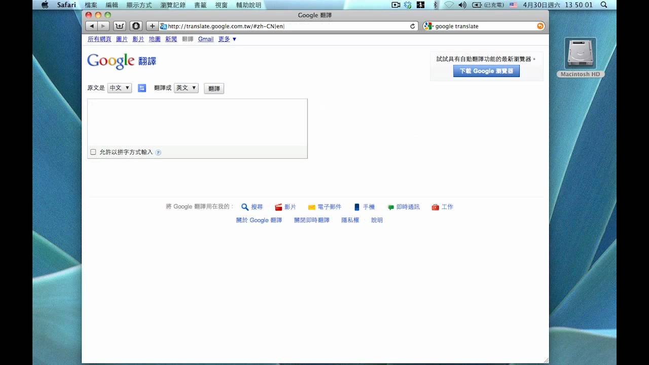Click inside the translation text input box

pyautogui.click(x=197, y=122)
